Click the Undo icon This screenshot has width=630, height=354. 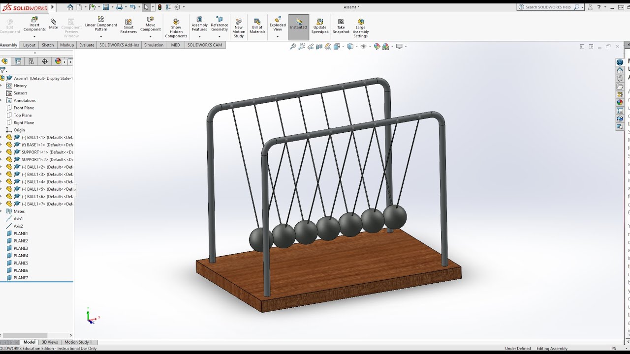coord(132,7)
